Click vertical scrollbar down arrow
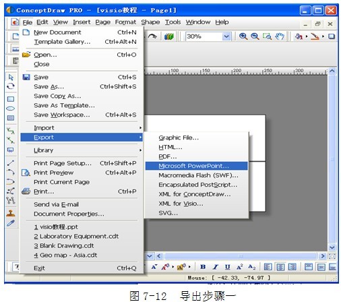This screenshot has height=302, width=341. tap(332, 247)
